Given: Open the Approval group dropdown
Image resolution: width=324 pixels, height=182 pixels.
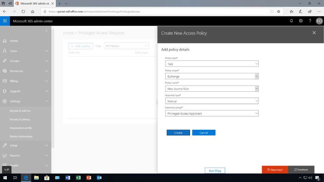Looking at the screenshot, I should (x=211, y=113).
